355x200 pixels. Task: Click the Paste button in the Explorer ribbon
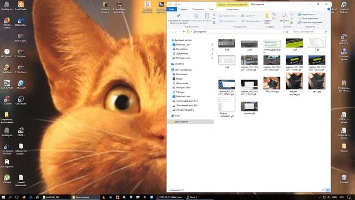click(207, 17)
